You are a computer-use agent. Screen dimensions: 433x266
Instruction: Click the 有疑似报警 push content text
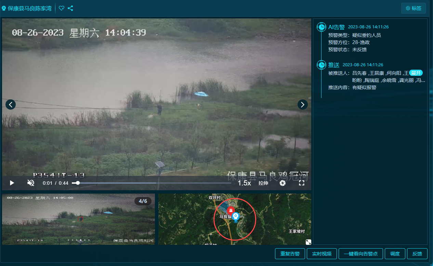[x=364, y=87]
